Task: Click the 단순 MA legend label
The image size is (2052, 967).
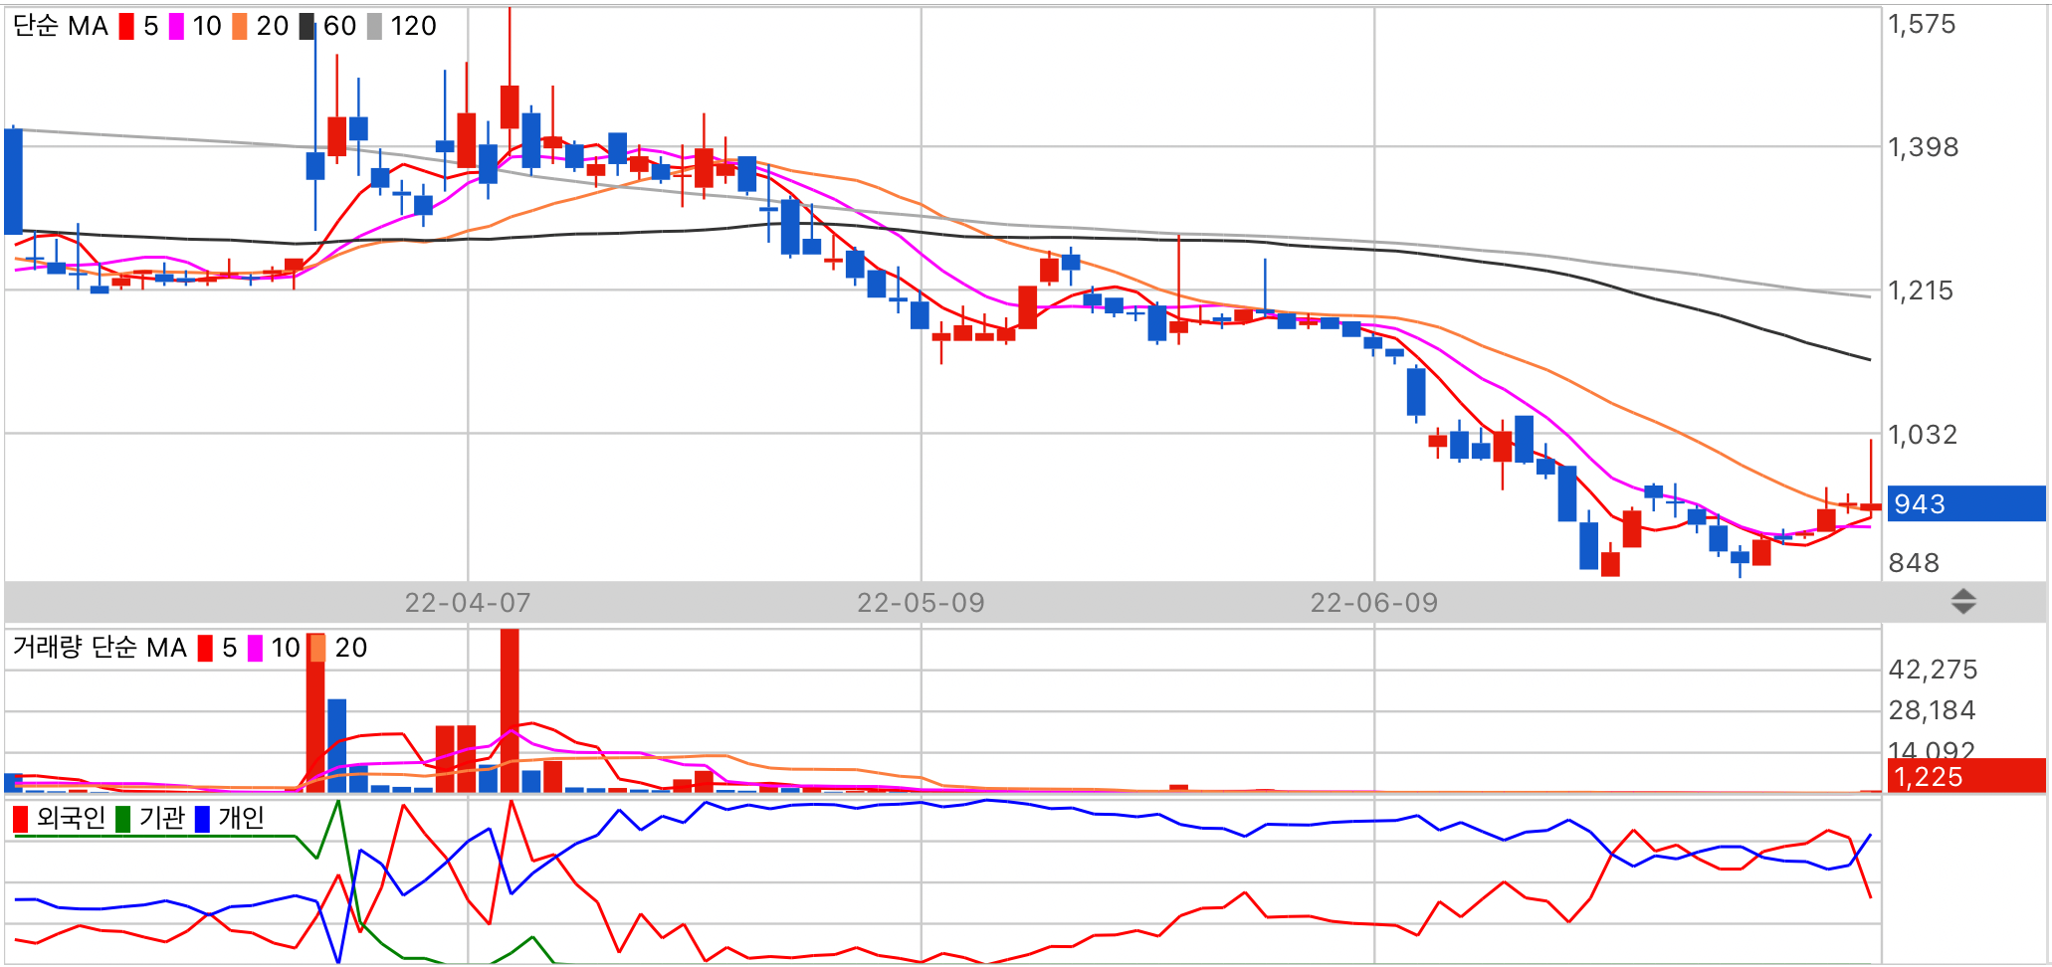Action: [61, 26]
